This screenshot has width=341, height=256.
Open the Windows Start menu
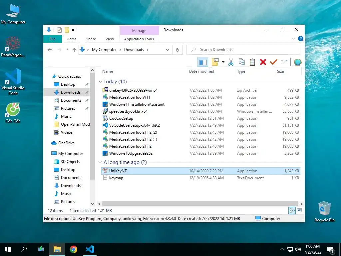point(8,249)
